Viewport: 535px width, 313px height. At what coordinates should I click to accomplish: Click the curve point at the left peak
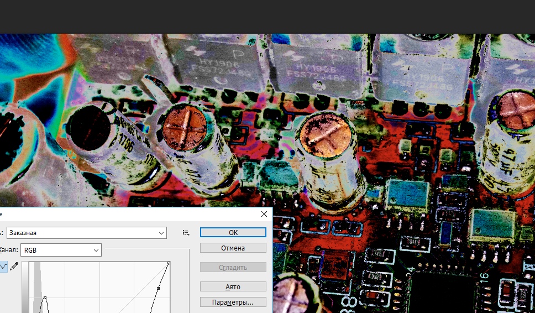click(x=45, y=298)
